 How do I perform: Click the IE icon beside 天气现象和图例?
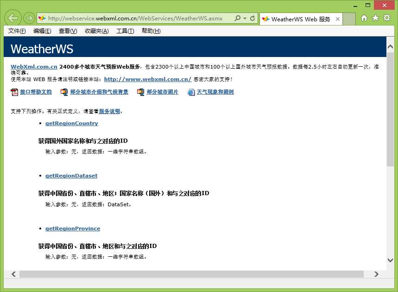(191, 92)
